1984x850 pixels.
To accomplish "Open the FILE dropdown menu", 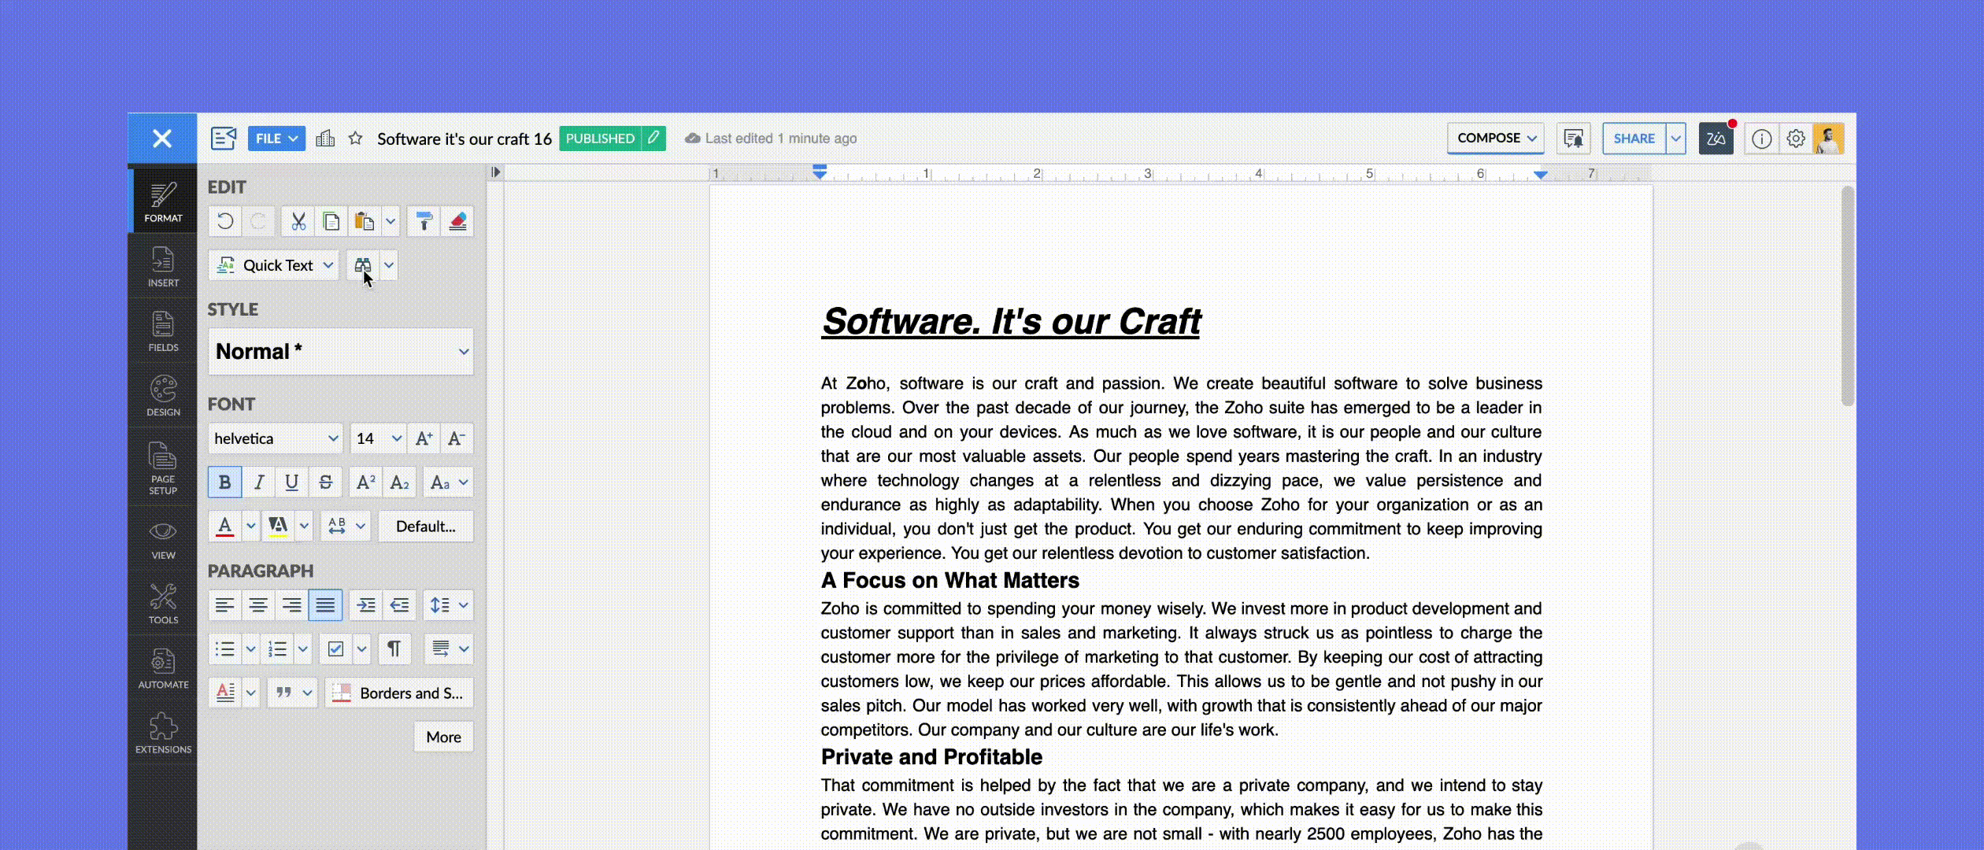I will [276, 139].
